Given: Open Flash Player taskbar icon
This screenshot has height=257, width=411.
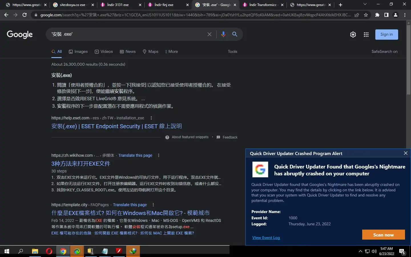Looking at the screenshot, I should tap(119, 251).
